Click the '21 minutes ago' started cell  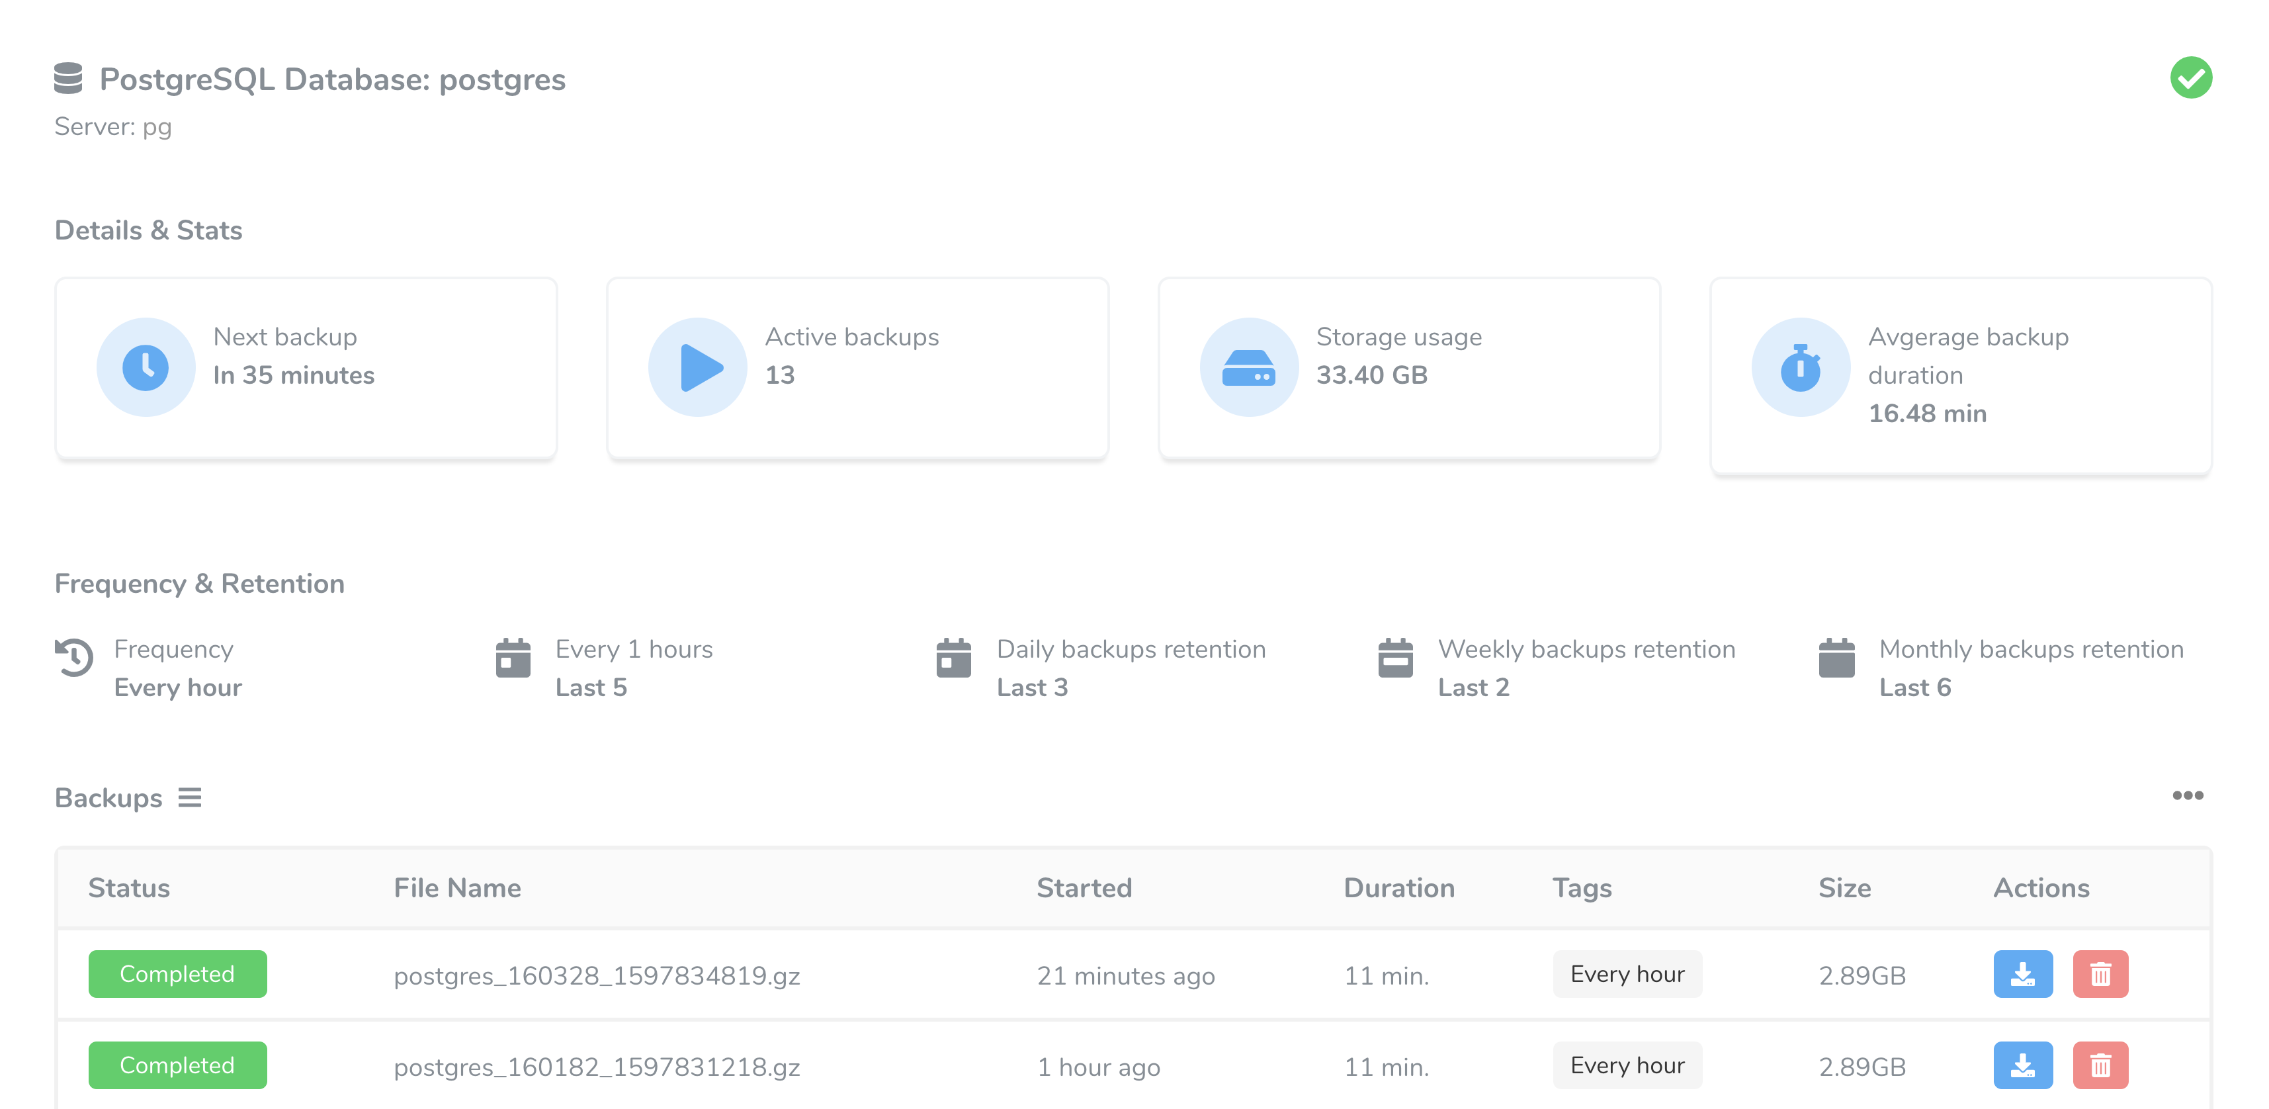pyautogui.click(x=1126, y=976)
